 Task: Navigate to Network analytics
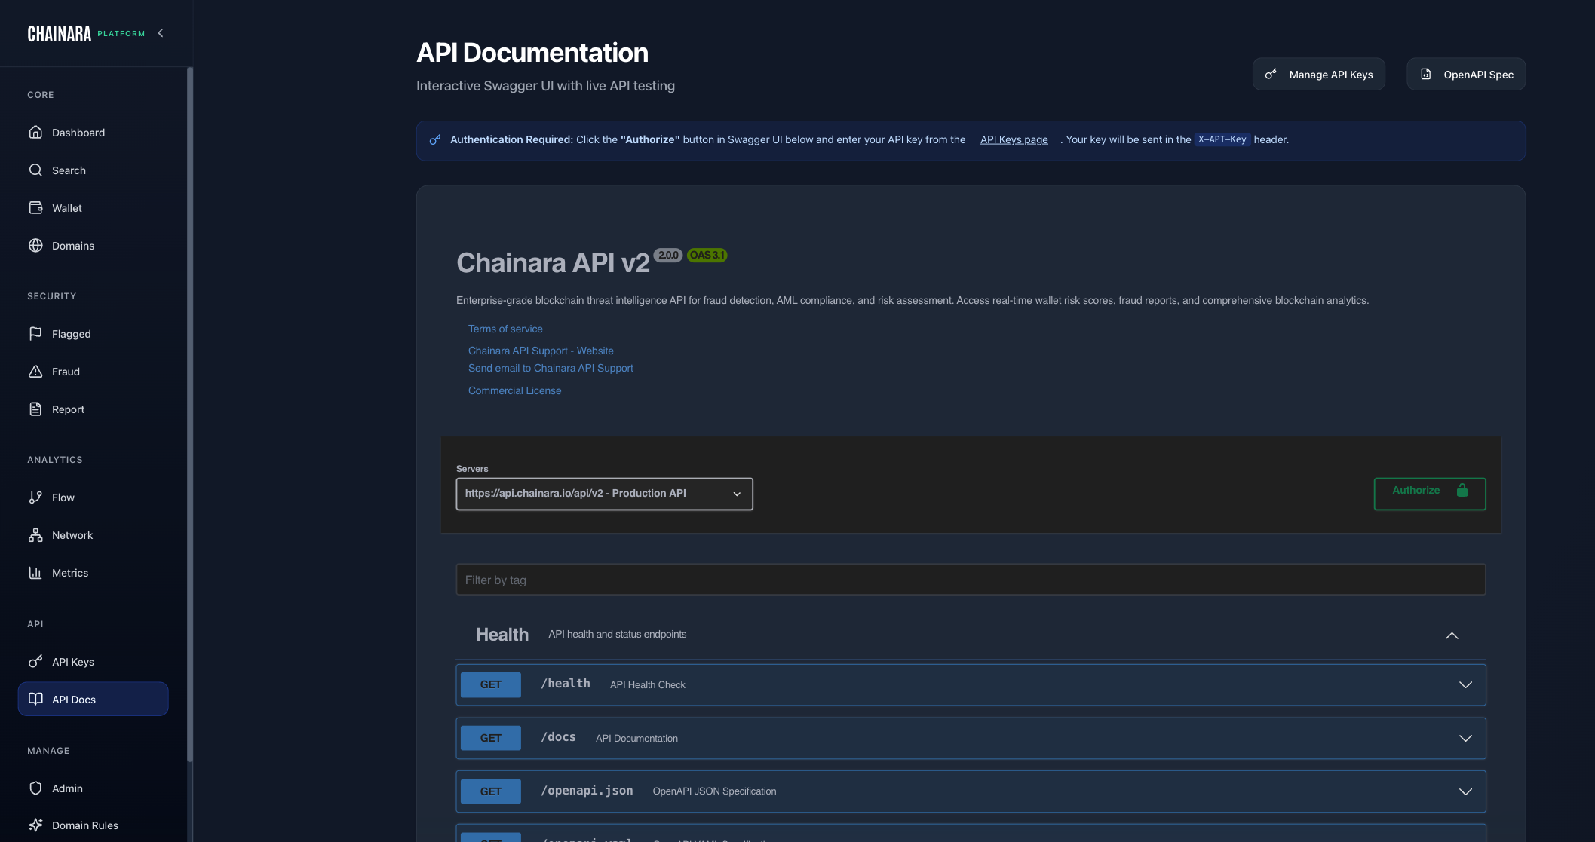click(x=93, y=534)
